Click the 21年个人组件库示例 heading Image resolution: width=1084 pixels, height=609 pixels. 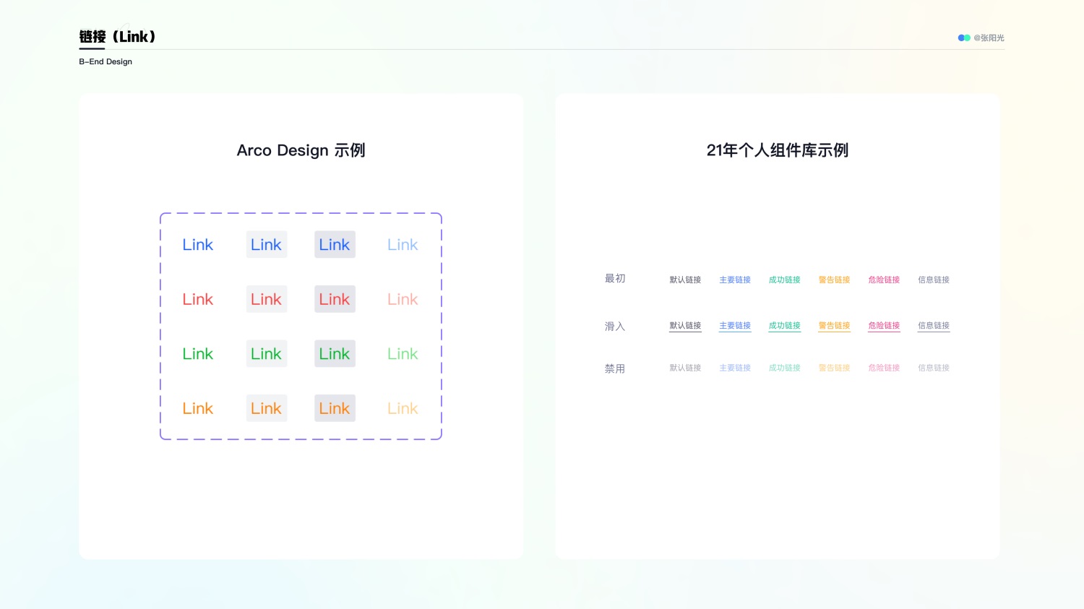coord(778,150)
